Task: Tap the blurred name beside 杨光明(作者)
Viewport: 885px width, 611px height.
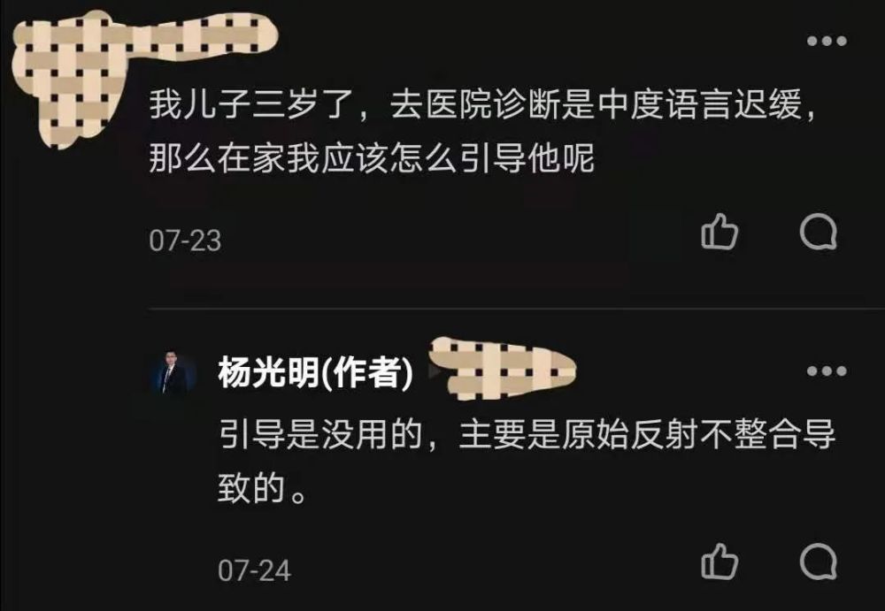Action: [503, 370]
